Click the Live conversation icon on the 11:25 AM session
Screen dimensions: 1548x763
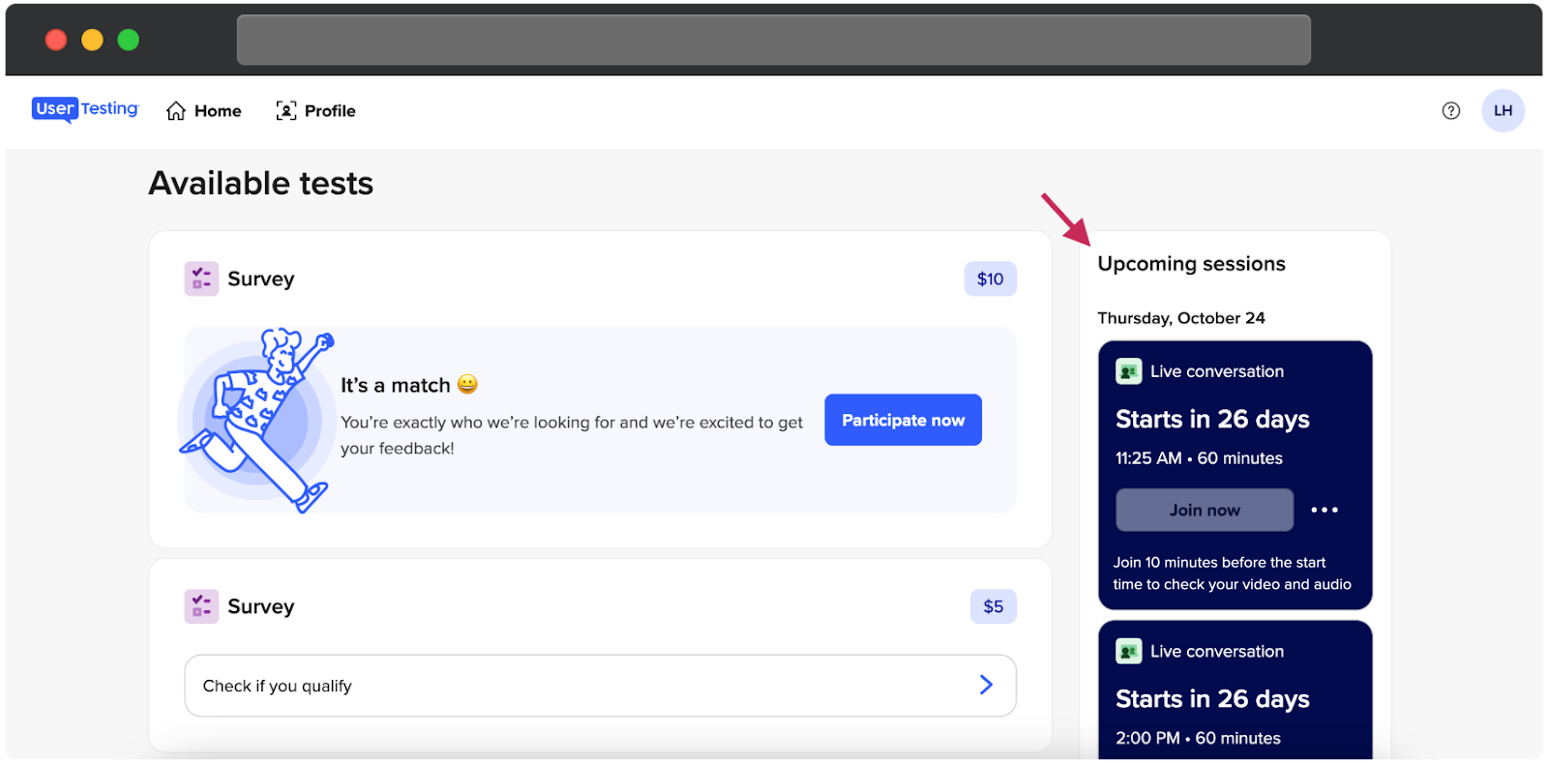tap(1128, 371)
